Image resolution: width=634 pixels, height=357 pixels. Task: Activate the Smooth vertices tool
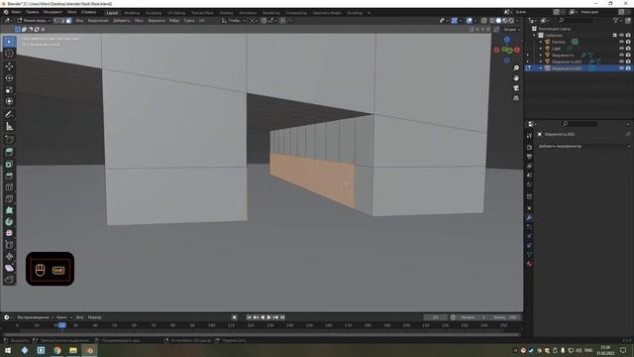(x=9, y=233)
